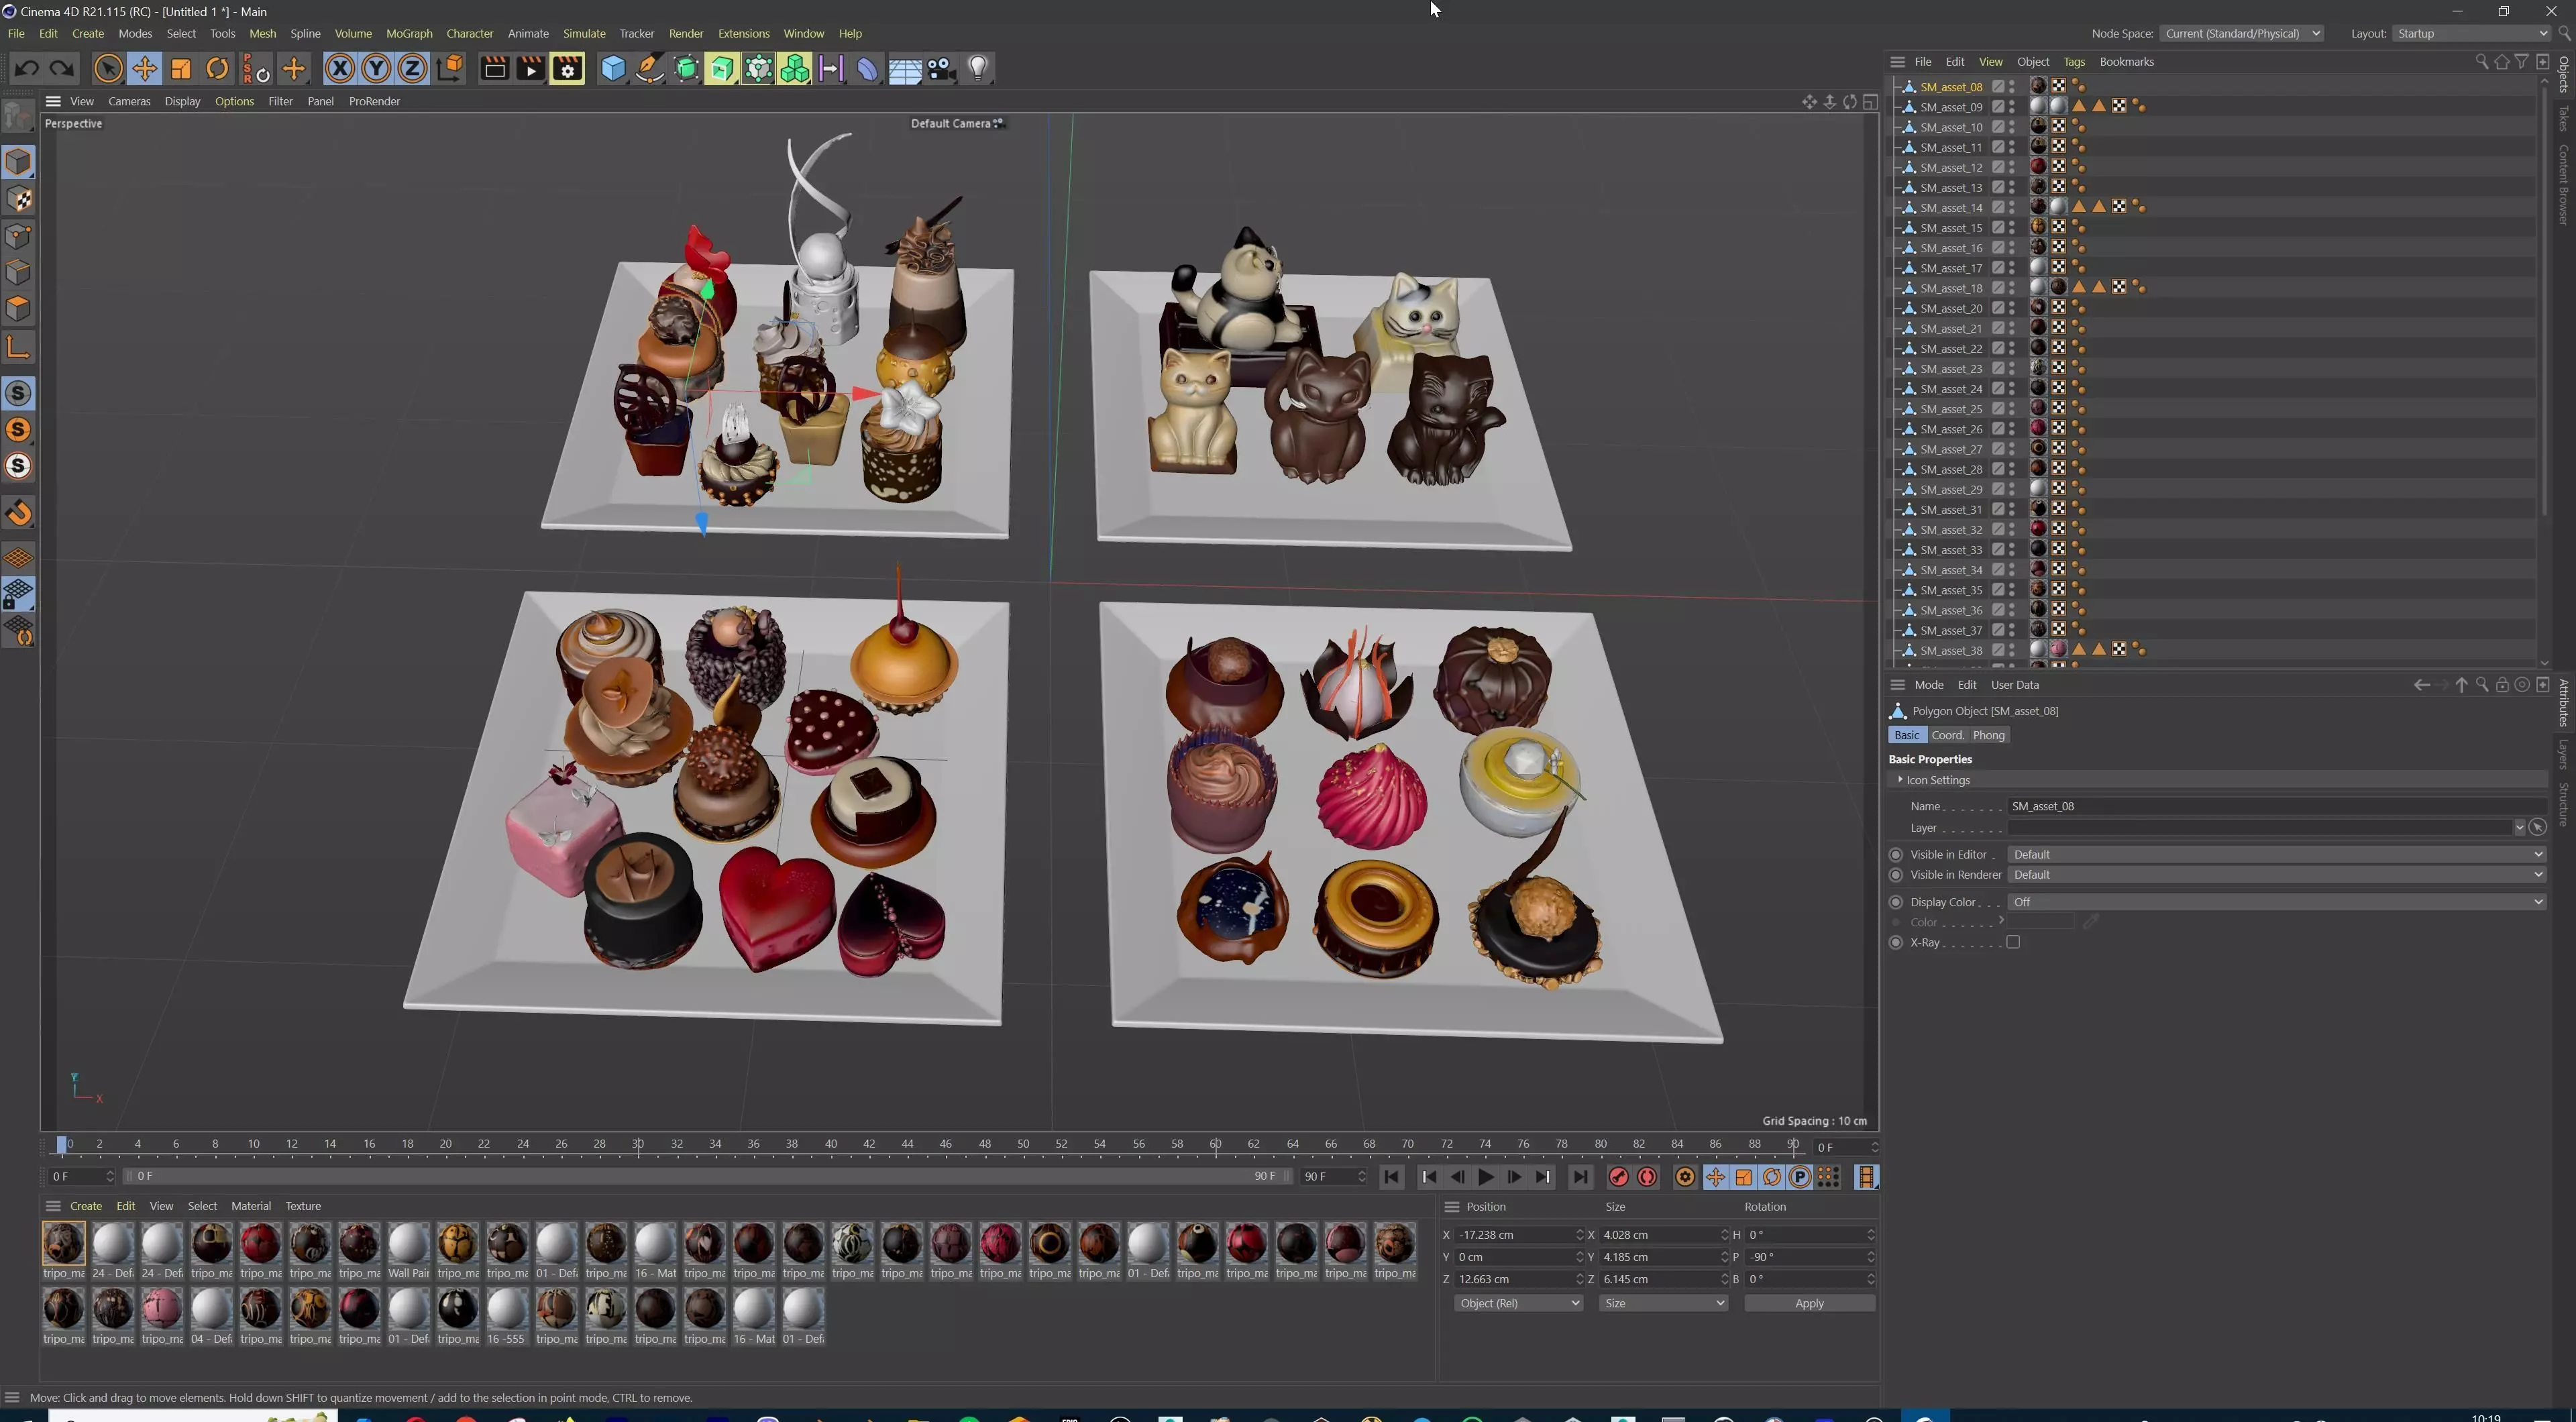
Task: Click the Color swatch field
Action: pyautogui.click(x=2039, y=922)
